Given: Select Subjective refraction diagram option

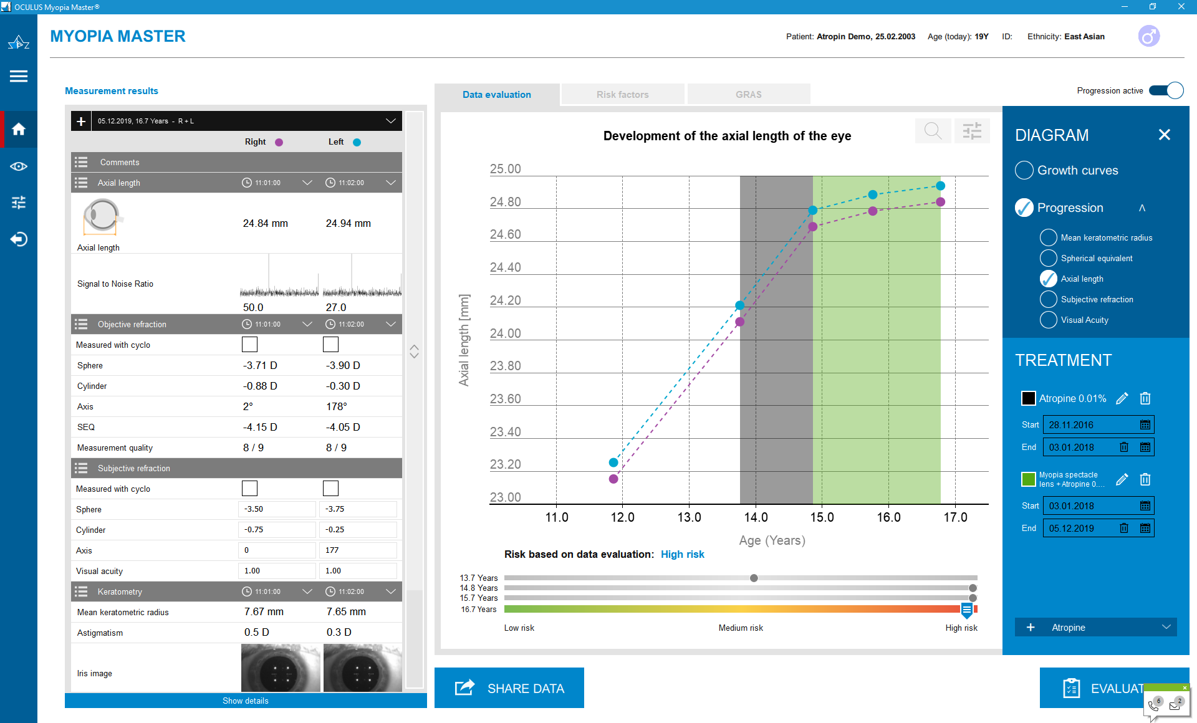Looking at the screenshot, I should point(1049,299).
